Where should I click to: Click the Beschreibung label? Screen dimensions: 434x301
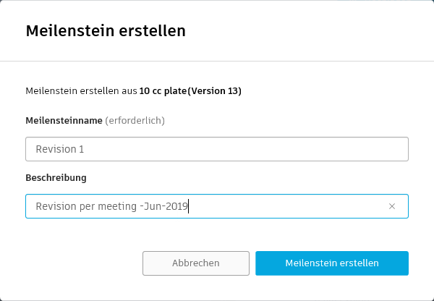tap(56, 177)
